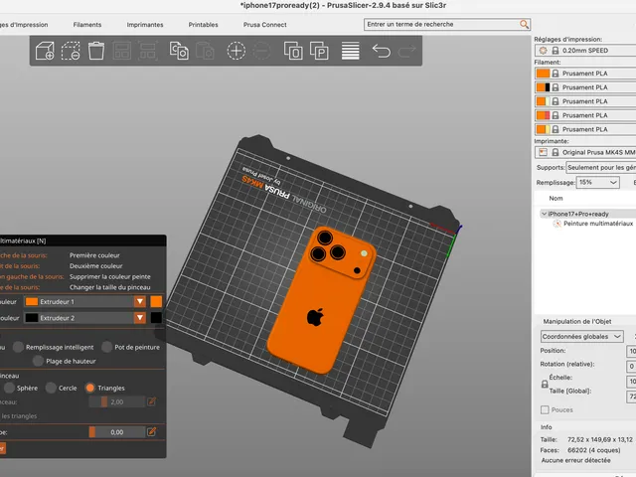Select Remplissage intelligent tool mode
Screen dimensions: 636x477
18,347
